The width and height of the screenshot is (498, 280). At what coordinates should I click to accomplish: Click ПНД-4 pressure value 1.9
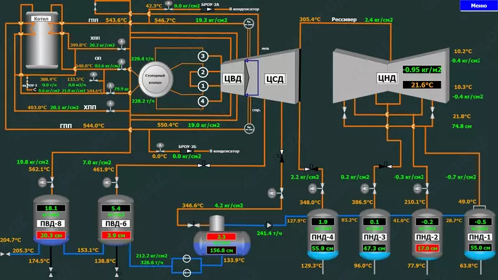point(322,222)
